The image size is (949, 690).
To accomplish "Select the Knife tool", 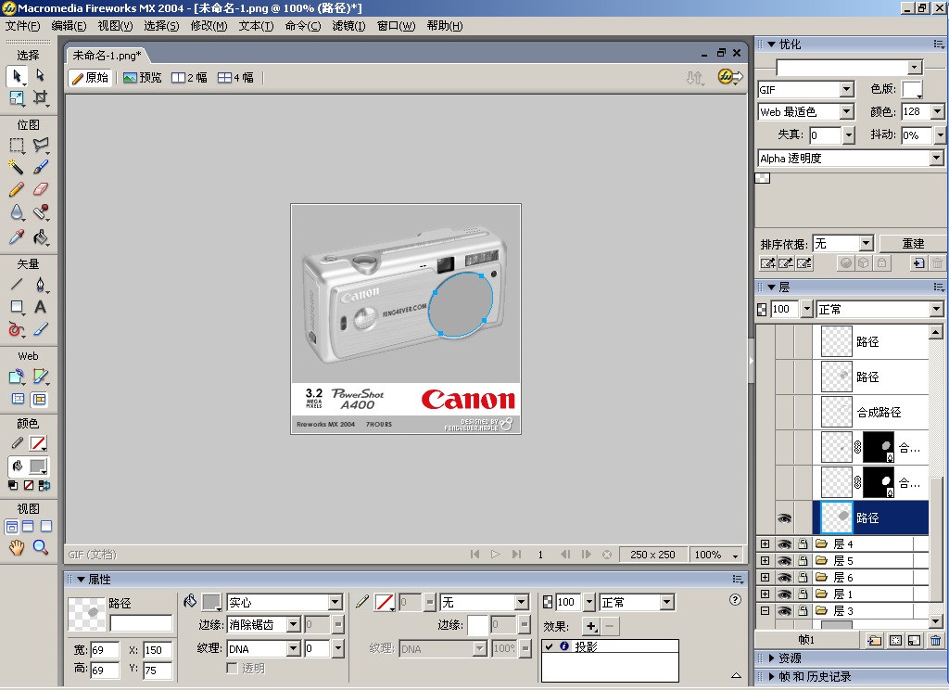I will [40, 329].
